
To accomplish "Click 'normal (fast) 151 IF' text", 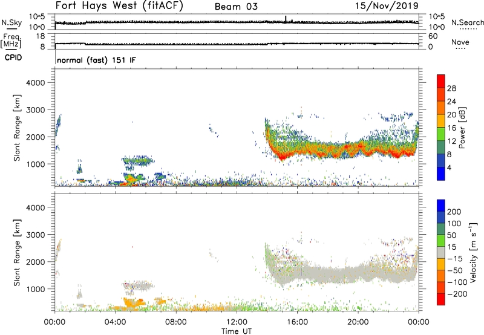I will click(96, 60).
